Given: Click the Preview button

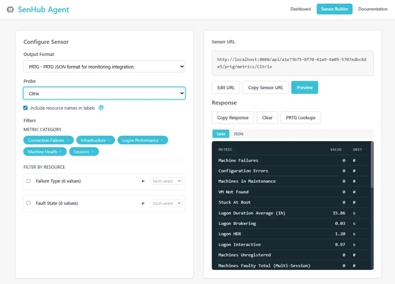Looking at the screenshot, I should click(305, 87).
